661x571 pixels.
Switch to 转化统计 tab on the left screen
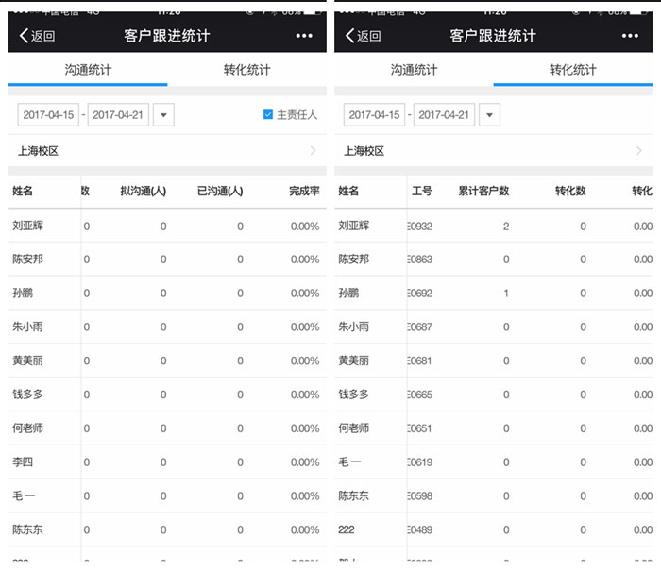click(246, 70)
